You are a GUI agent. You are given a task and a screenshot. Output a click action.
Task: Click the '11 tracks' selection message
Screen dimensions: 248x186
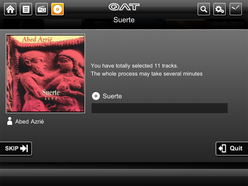(134, 66)
